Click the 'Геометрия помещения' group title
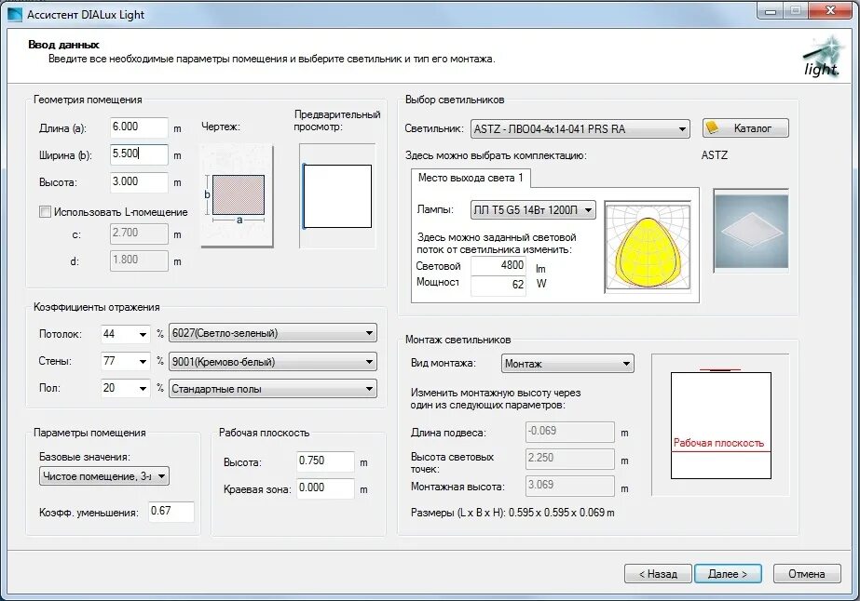 (x=88, y=100)
